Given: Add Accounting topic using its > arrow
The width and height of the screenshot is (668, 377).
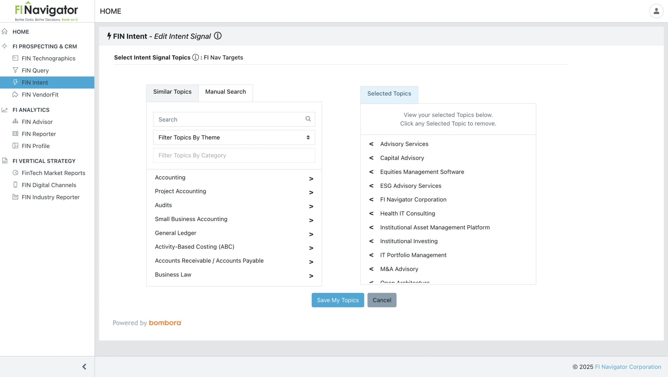Looking at the screenshot, I should click(311, 179).
